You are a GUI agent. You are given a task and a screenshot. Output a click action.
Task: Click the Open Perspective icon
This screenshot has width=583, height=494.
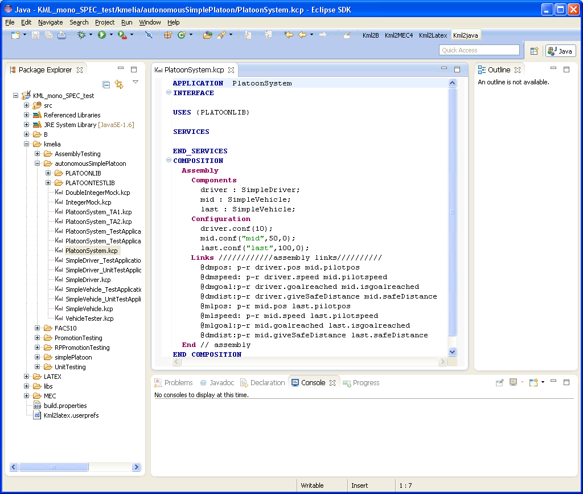tap(534, 51)
